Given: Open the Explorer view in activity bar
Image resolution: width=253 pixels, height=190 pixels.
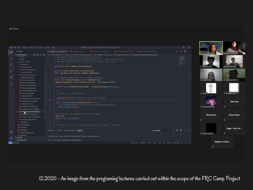Looking at the screenshot, I should coord(11,52).
